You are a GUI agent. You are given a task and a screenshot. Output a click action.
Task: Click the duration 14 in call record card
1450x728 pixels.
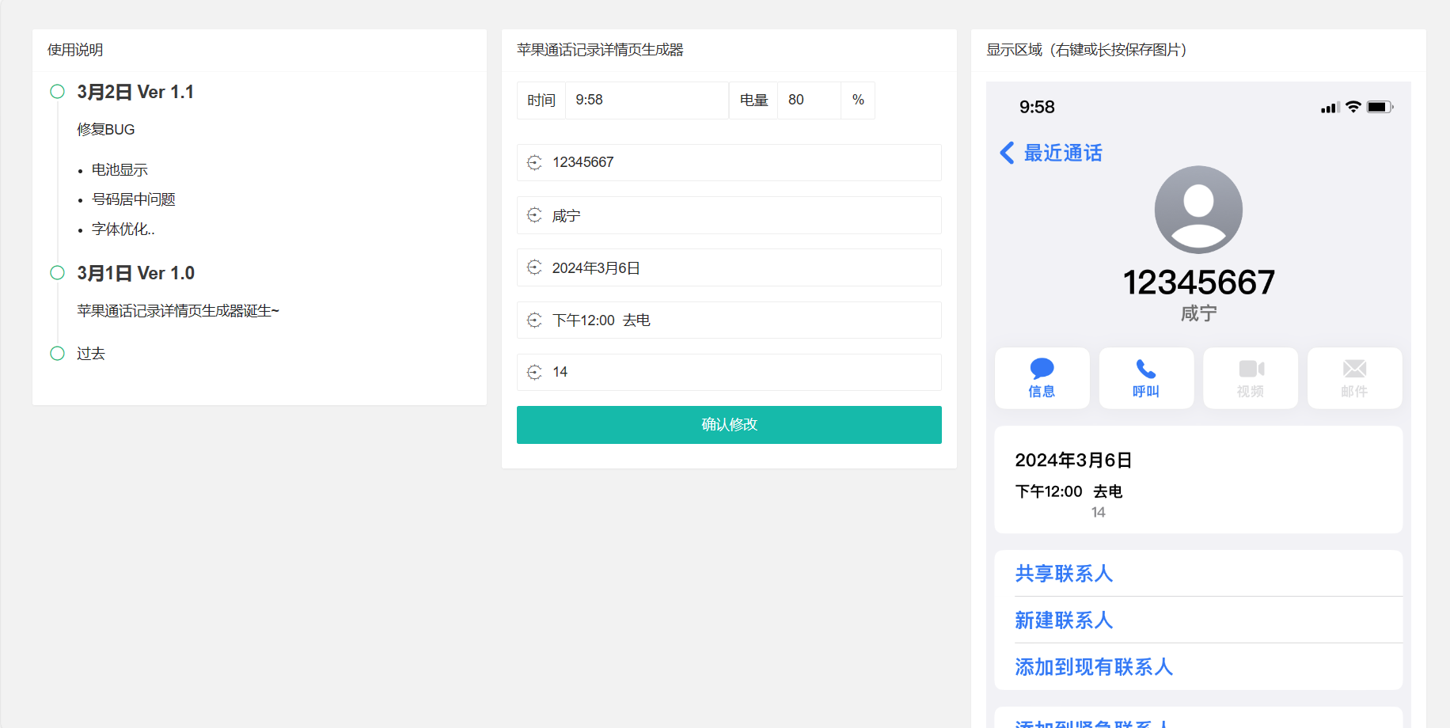[x=1099, y=513]
